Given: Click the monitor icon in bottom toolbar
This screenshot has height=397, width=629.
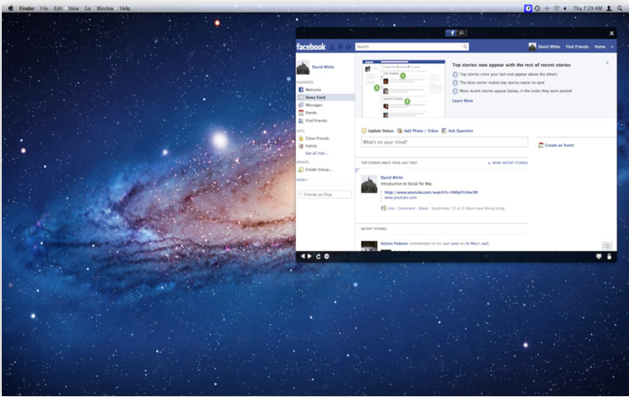Looking at the screenshot, I should (x=599, y=256).
